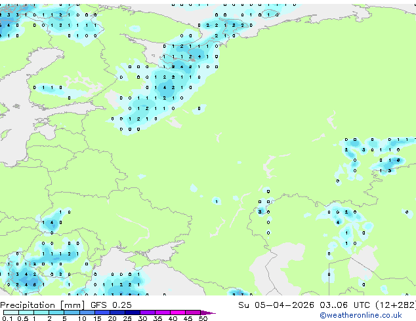416x321 pixels.
Task: Click the 30–35 mm purple legend swatch
Action: [147, 312]
